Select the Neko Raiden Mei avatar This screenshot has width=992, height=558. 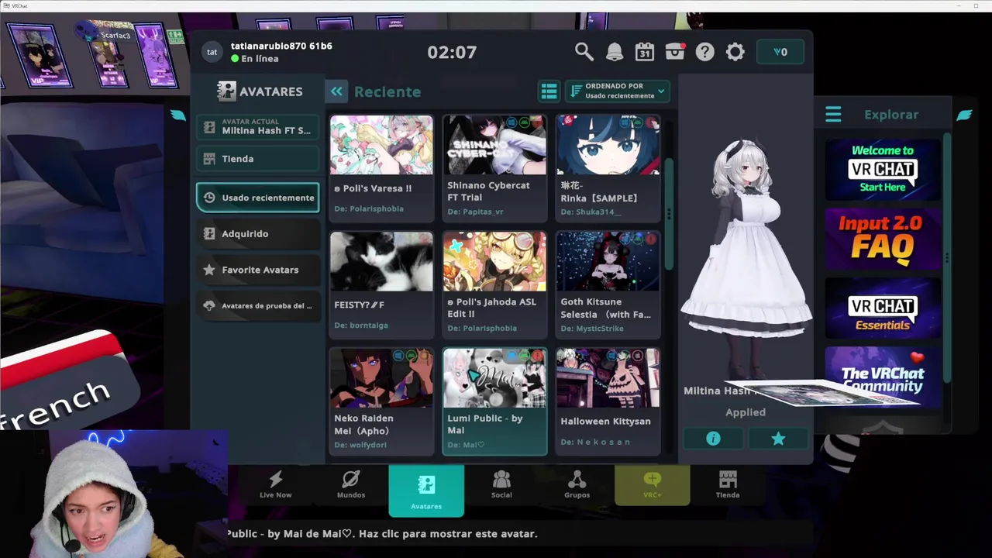coord(381,401)
